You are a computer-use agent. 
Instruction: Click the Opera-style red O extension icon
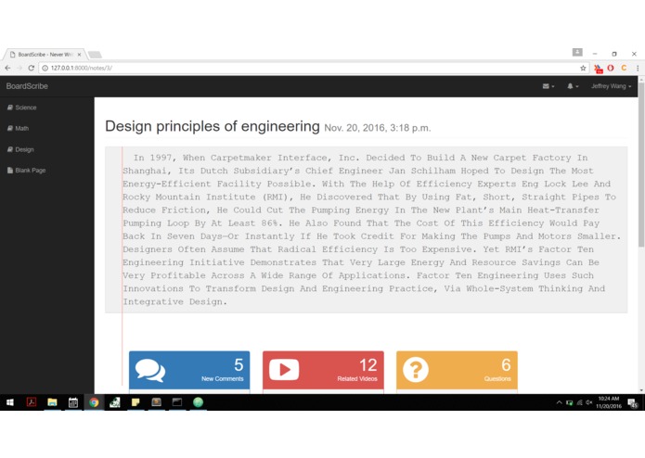point(611,69)
